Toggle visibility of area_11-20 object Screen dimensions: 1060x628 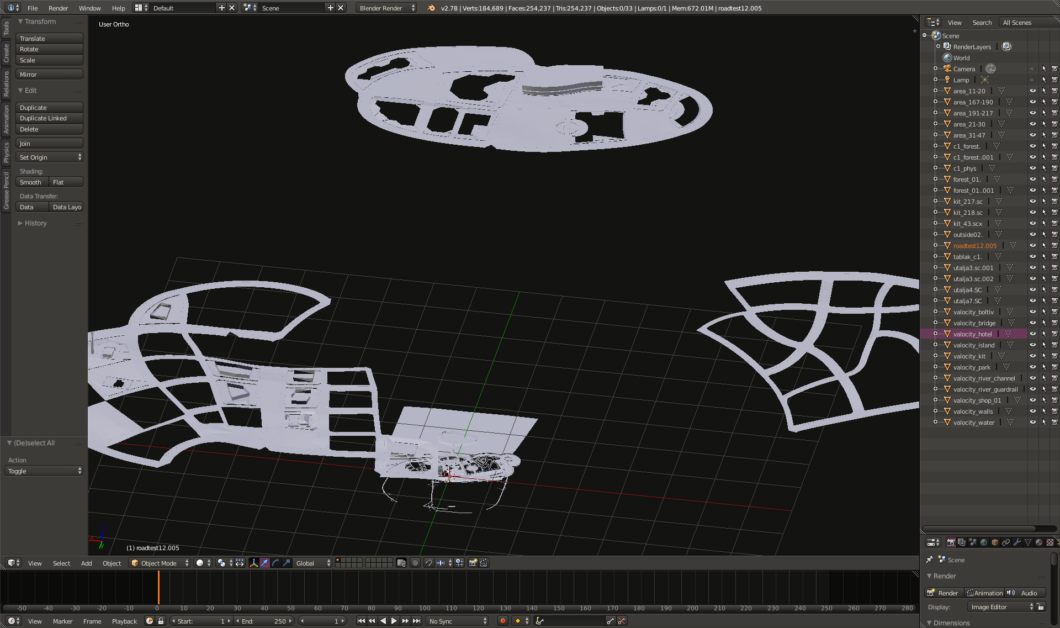[x=1032, y=91]
